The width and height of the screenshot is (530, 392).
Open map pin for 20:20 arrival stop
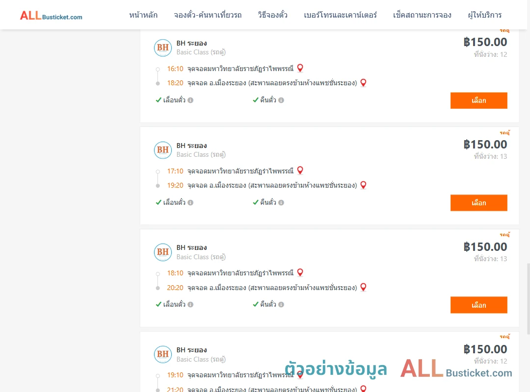point(363,287)
